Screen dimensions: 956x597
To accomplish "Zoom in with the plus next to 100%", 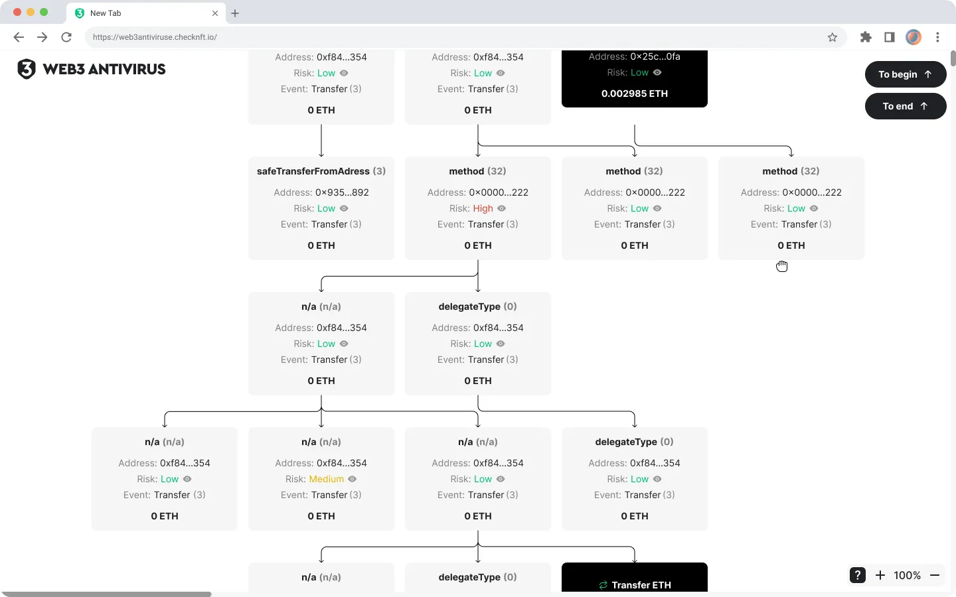I will (880, 575).
